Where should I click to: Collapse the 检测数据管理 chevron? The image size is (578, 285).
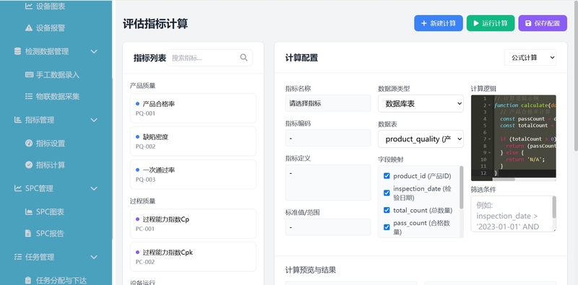[x=94, y=51]
